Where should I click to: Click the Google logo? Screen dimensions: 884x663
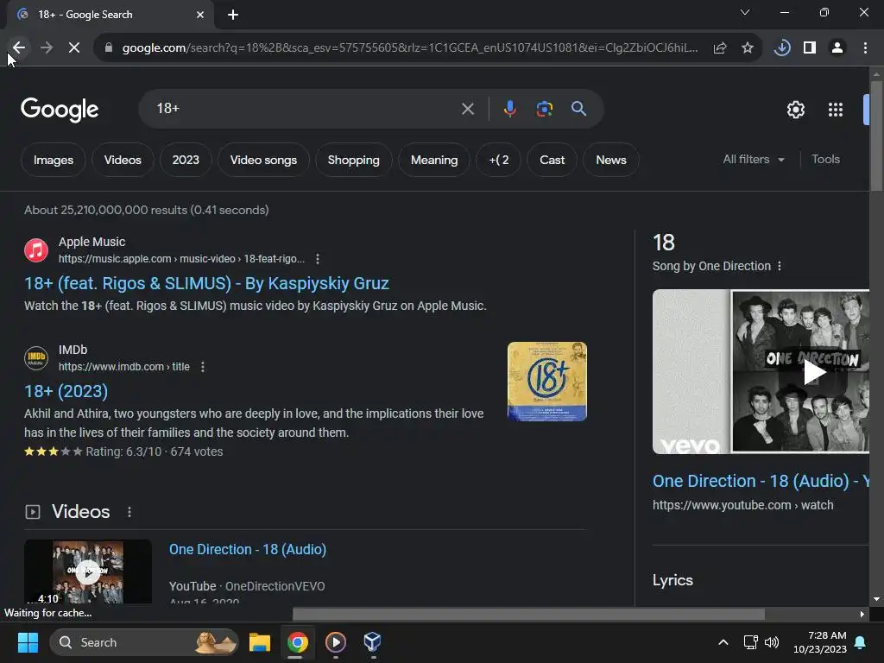pos(60,110)
